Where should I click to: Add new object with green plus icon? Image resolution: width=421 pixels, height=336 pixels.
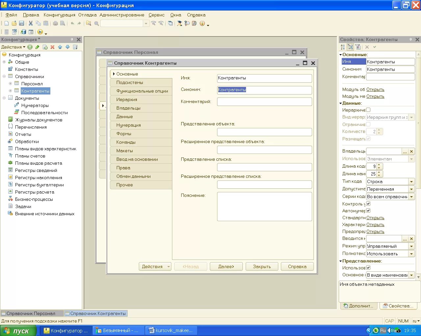click(x=30, y=47)
